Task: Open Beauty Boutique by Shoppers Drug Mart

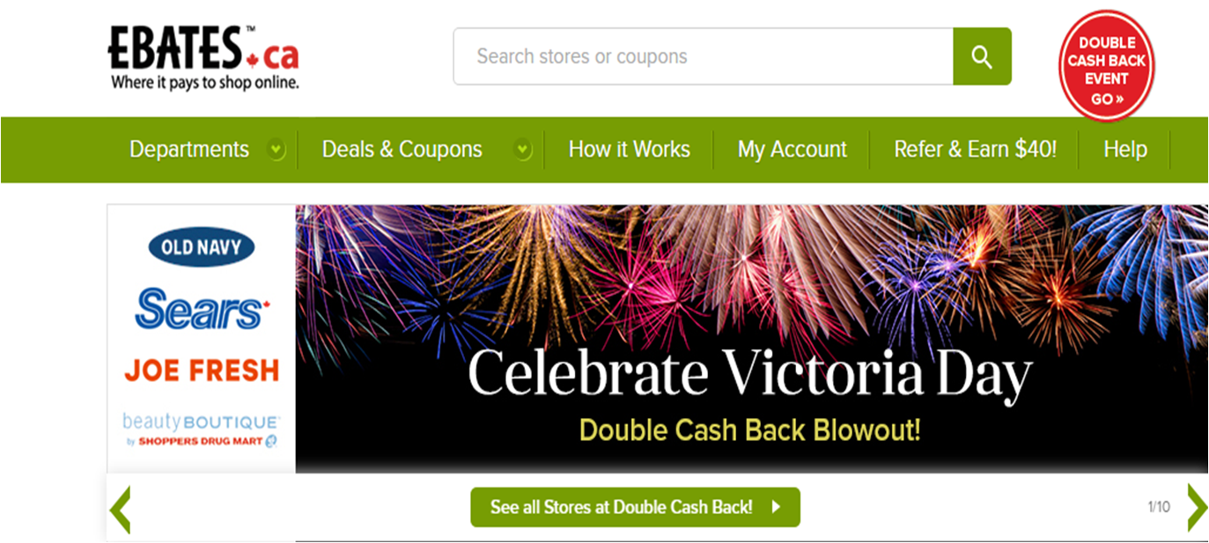Action: pyautogui.click(x=201, y=429)
